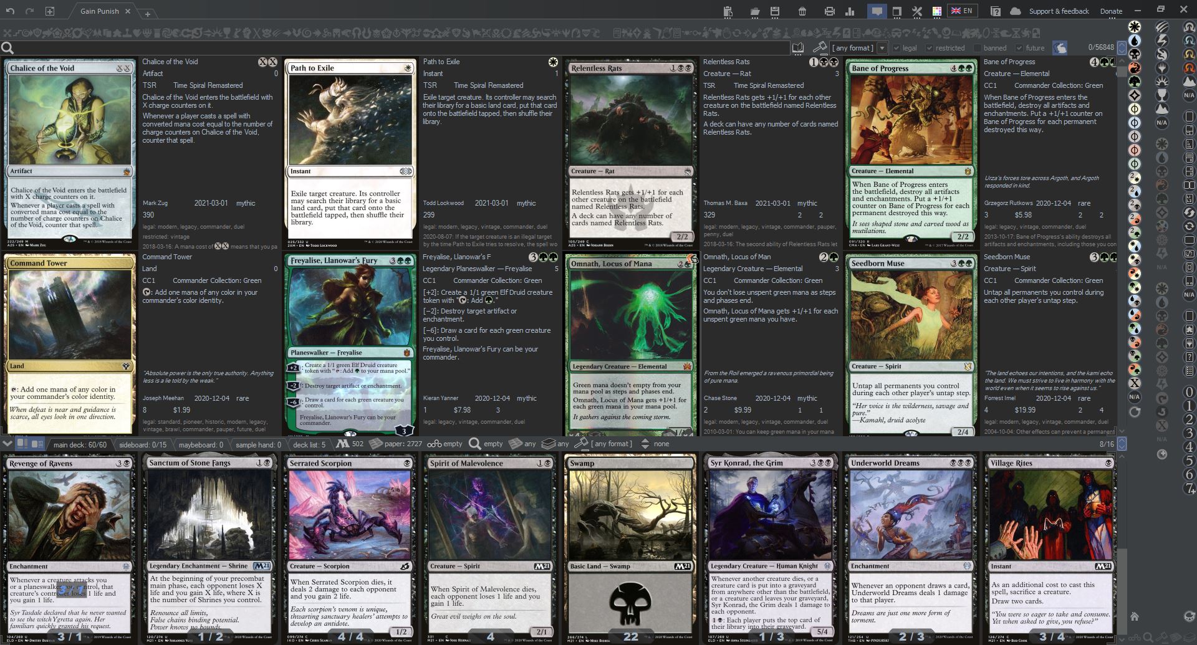Switch to sideboard: 0/15 tab

coord(143,444)
